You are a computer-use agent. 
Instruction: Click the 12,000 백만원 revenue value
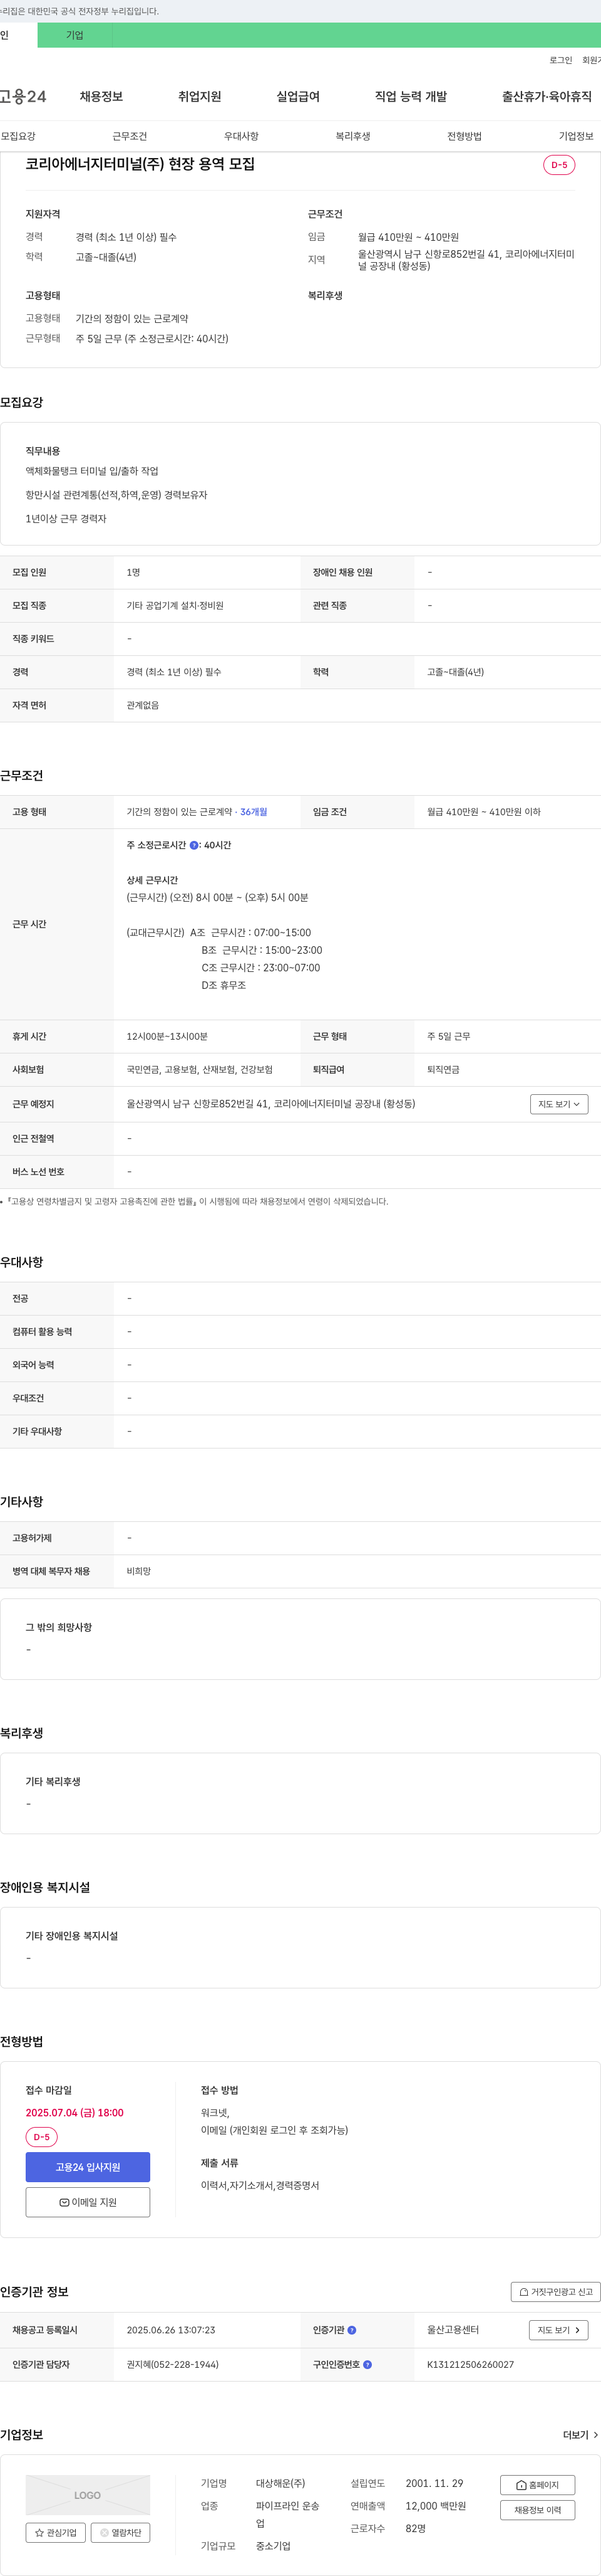435,2505
